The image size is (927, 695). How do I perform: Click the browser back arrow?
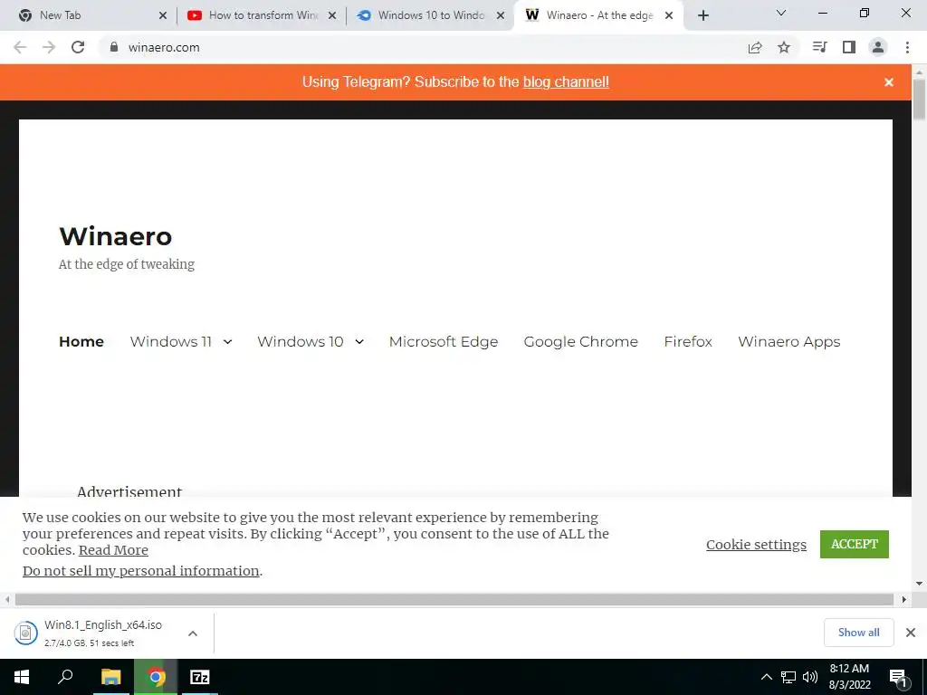[x=20, y=47]
